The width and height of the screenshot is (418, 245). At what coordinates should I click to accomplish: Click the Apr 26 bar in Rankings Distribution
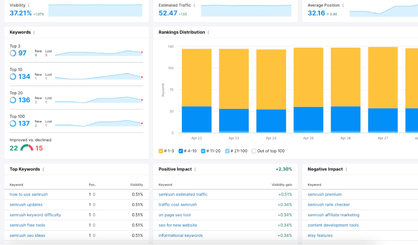pyautogui.click(x=345, y=90)
